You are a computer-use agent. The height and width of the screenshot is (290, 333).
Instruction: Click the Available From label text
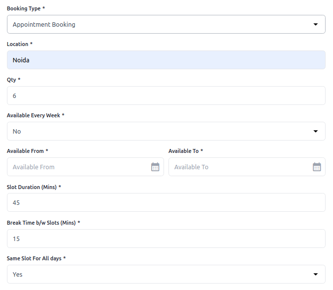click(25, 151)
